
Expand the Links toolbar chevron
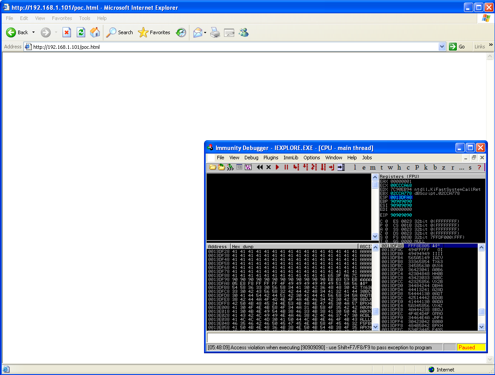point(491,45)
